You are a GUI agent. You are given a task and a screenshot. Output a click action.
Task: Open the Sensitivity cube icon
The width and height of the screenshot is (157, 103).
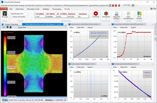pos(106,13)
